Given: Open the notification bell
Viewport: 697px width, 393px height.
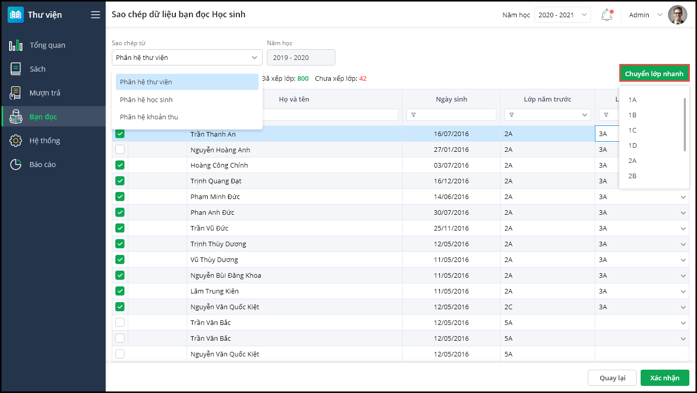Looking at the screenshot, I should [x=607, y=15].
